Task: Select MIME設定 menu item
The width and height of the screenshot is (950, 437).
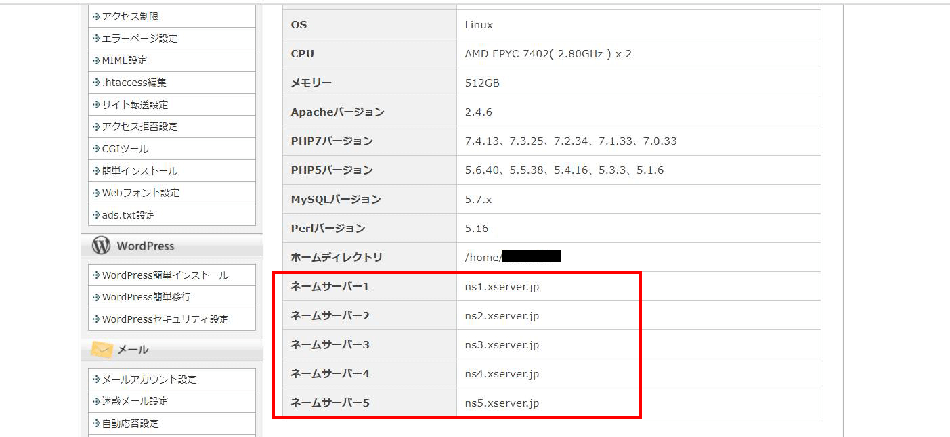Action: [124, 60]
